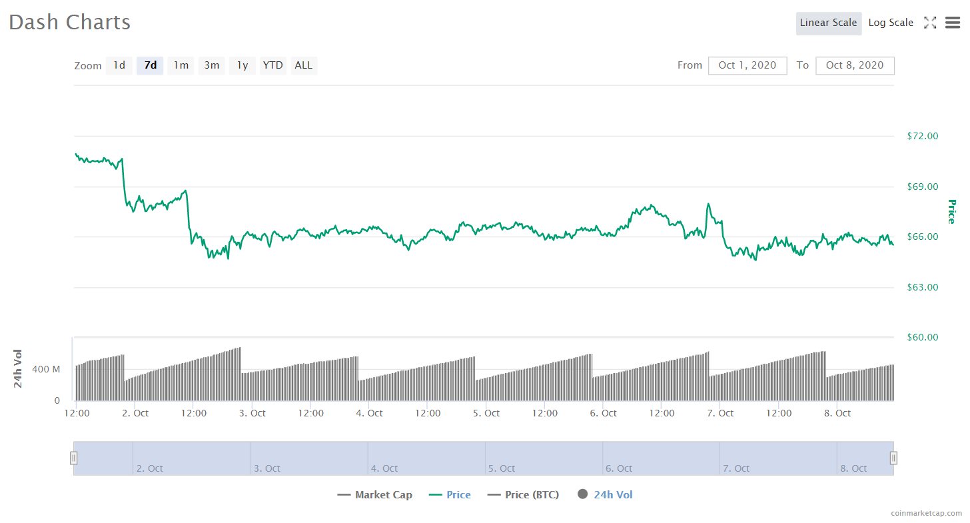Click the 2. Oct time axis label
Viewport: 970px width, 523px height.
click(135, 413)
